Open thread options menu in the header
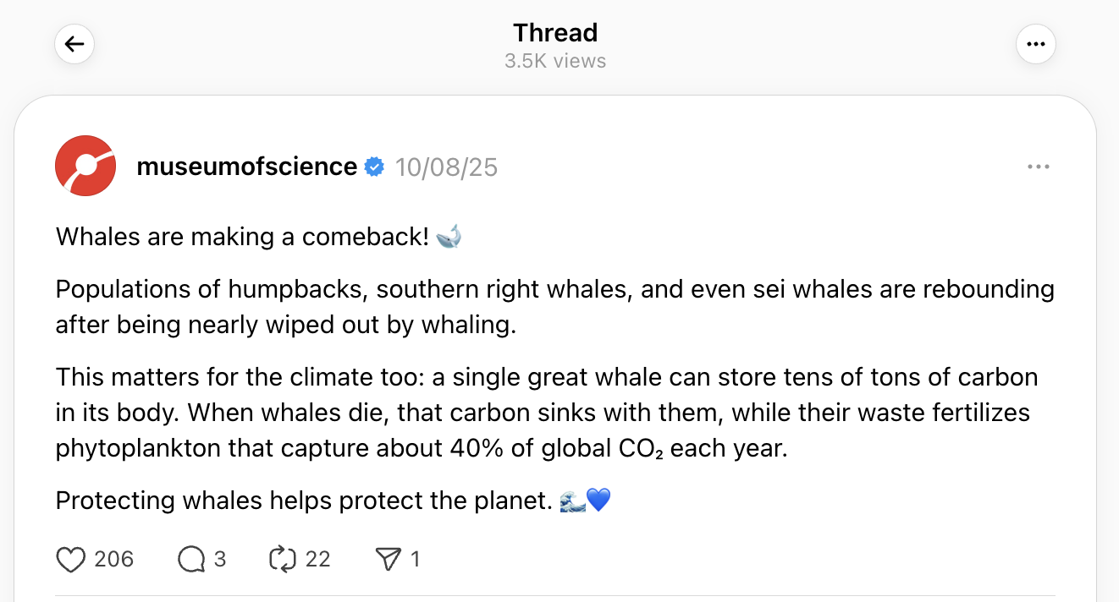This screenshot has height=602, width=1119. coord(1036,44)
